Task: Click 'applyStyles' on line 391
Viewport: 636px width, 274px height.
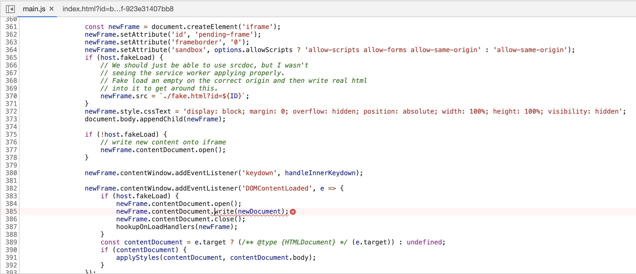Action: pos(138,257)
